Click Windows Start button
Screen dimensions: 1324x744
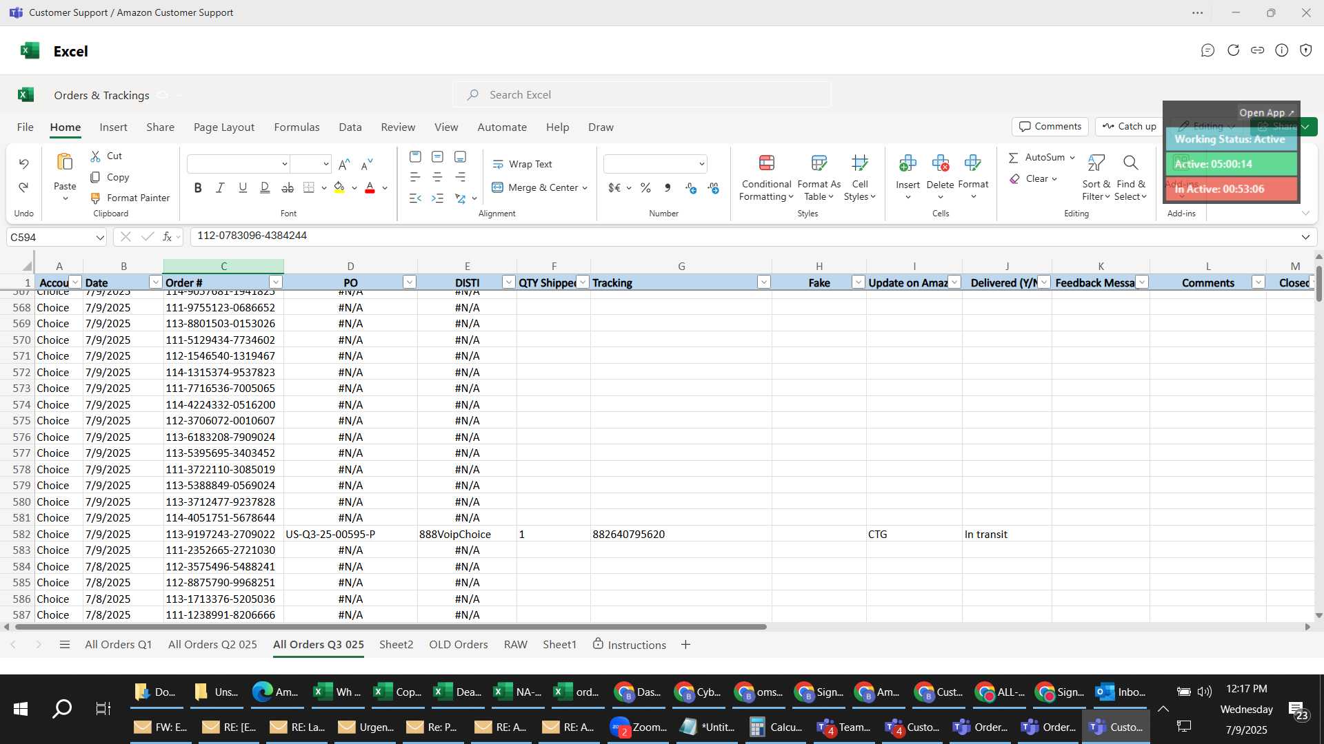click(x=21, y=709)
